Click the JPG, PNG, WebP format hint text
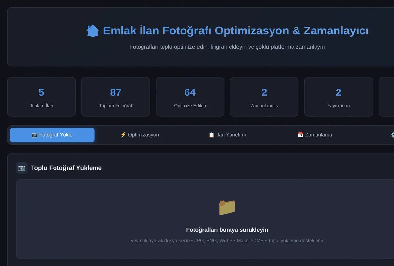394x266 pixels. click(227, 241)
